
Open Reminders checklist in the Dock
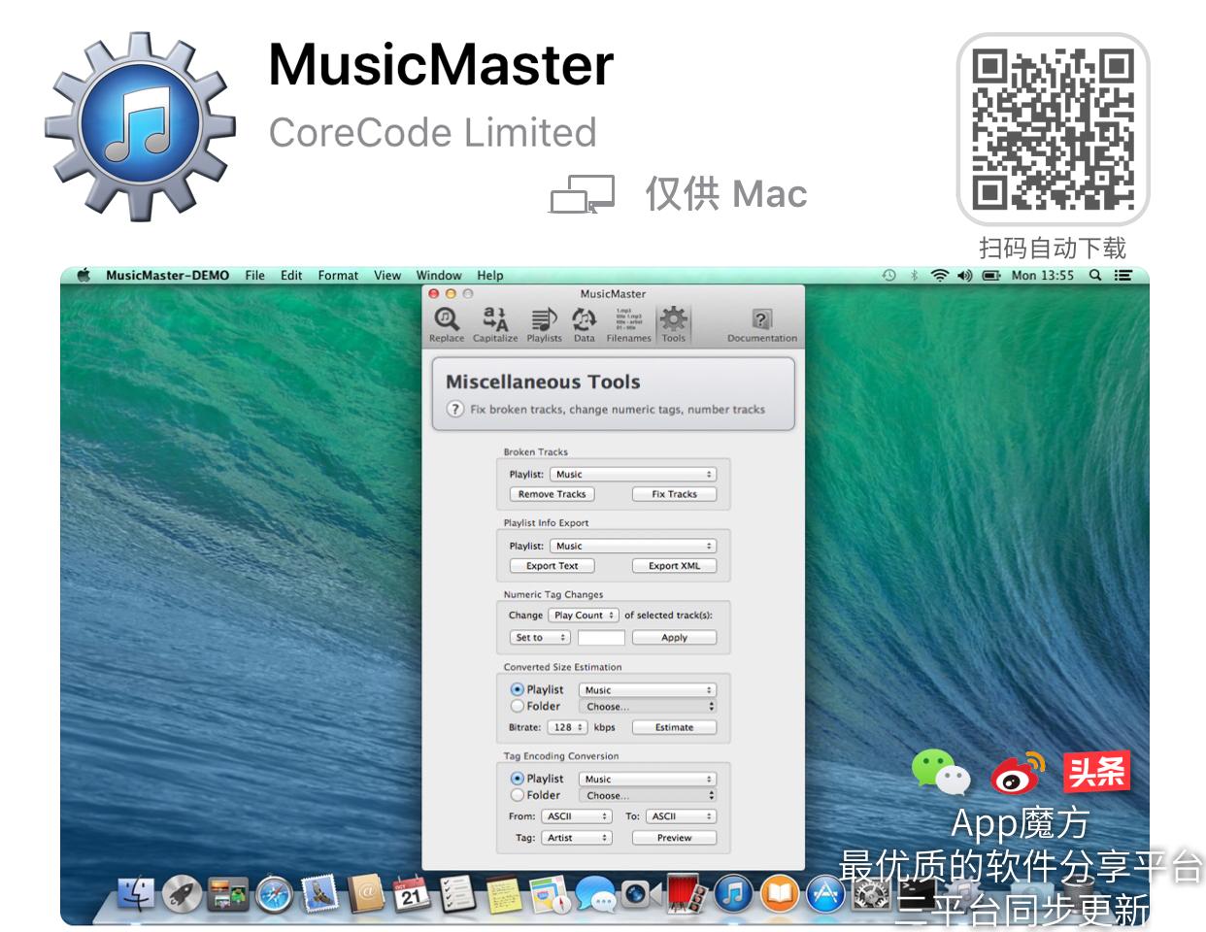point(457,894)
